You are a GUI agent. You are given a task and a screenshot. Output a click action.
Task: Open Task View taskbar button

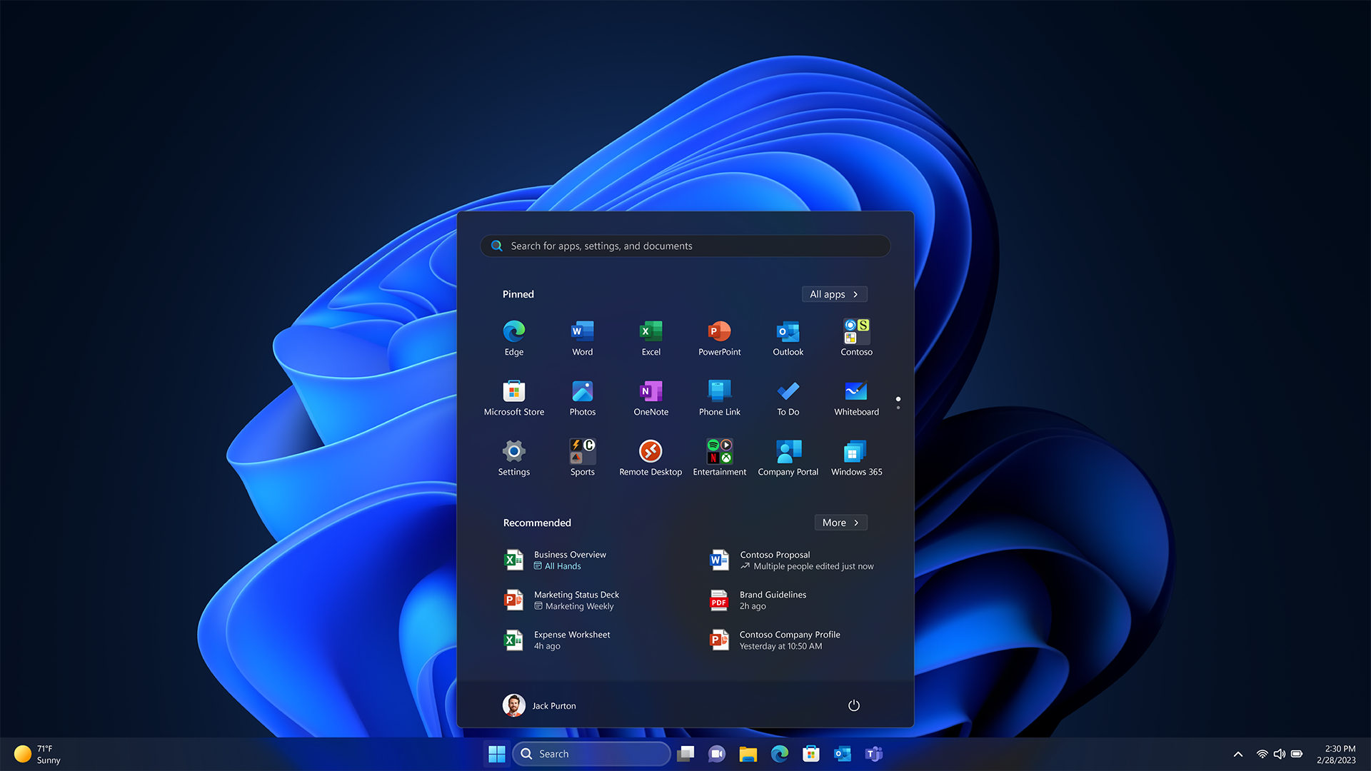[x=683, y=753]
